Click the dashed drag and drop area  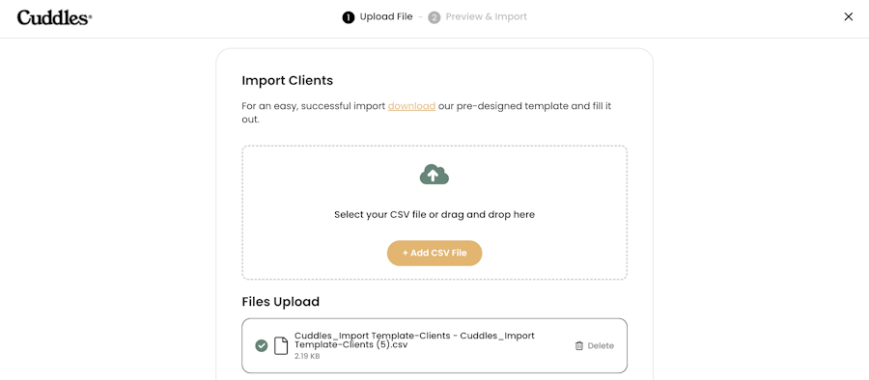click(x=434, y=213)
